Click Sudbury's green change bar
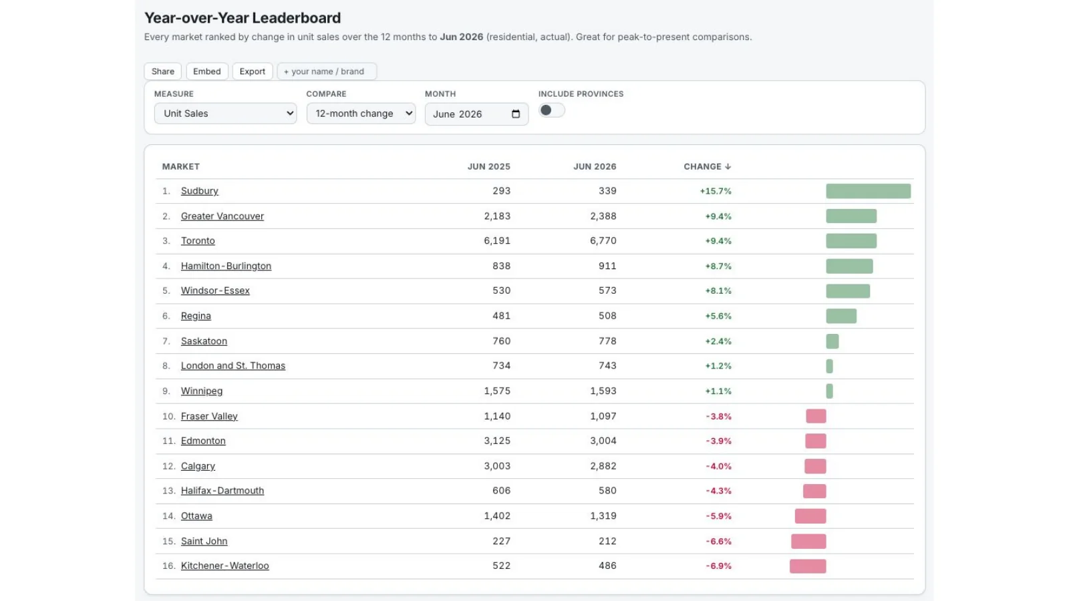This screenshot has width=1069, height=601. (868, 191)
